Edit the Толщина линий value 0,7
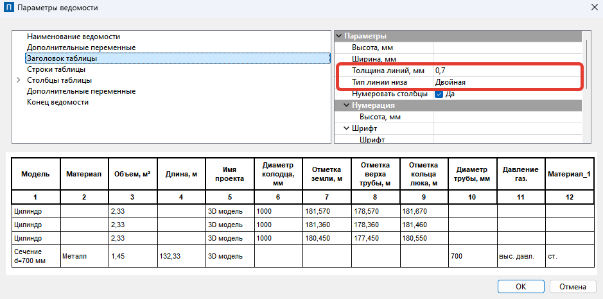Screen dimensions: 603x299 [x=507, y=71]
